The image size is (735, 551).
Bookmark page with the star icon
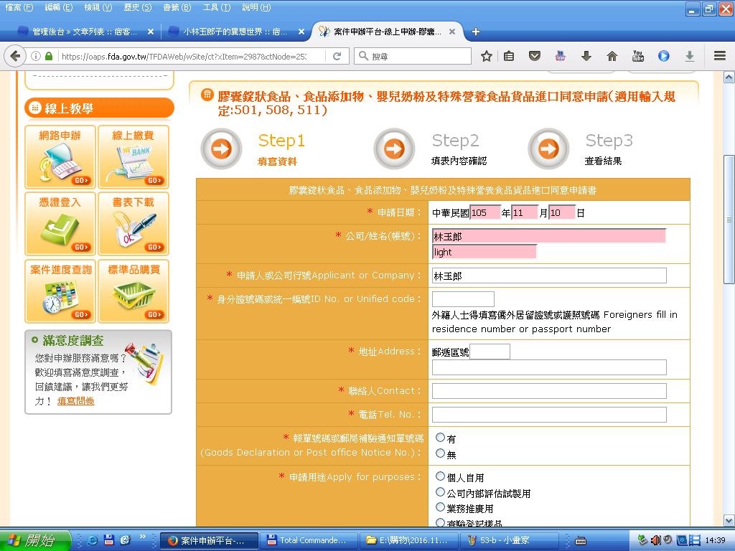pyautogui.click(x=487, y=56)
